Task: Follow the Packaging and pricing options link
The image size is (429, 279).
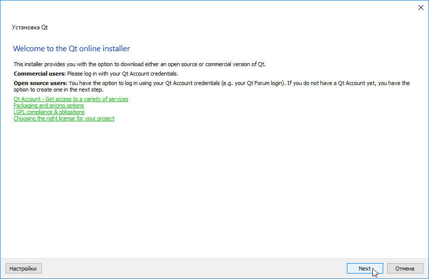Action: 49,105
